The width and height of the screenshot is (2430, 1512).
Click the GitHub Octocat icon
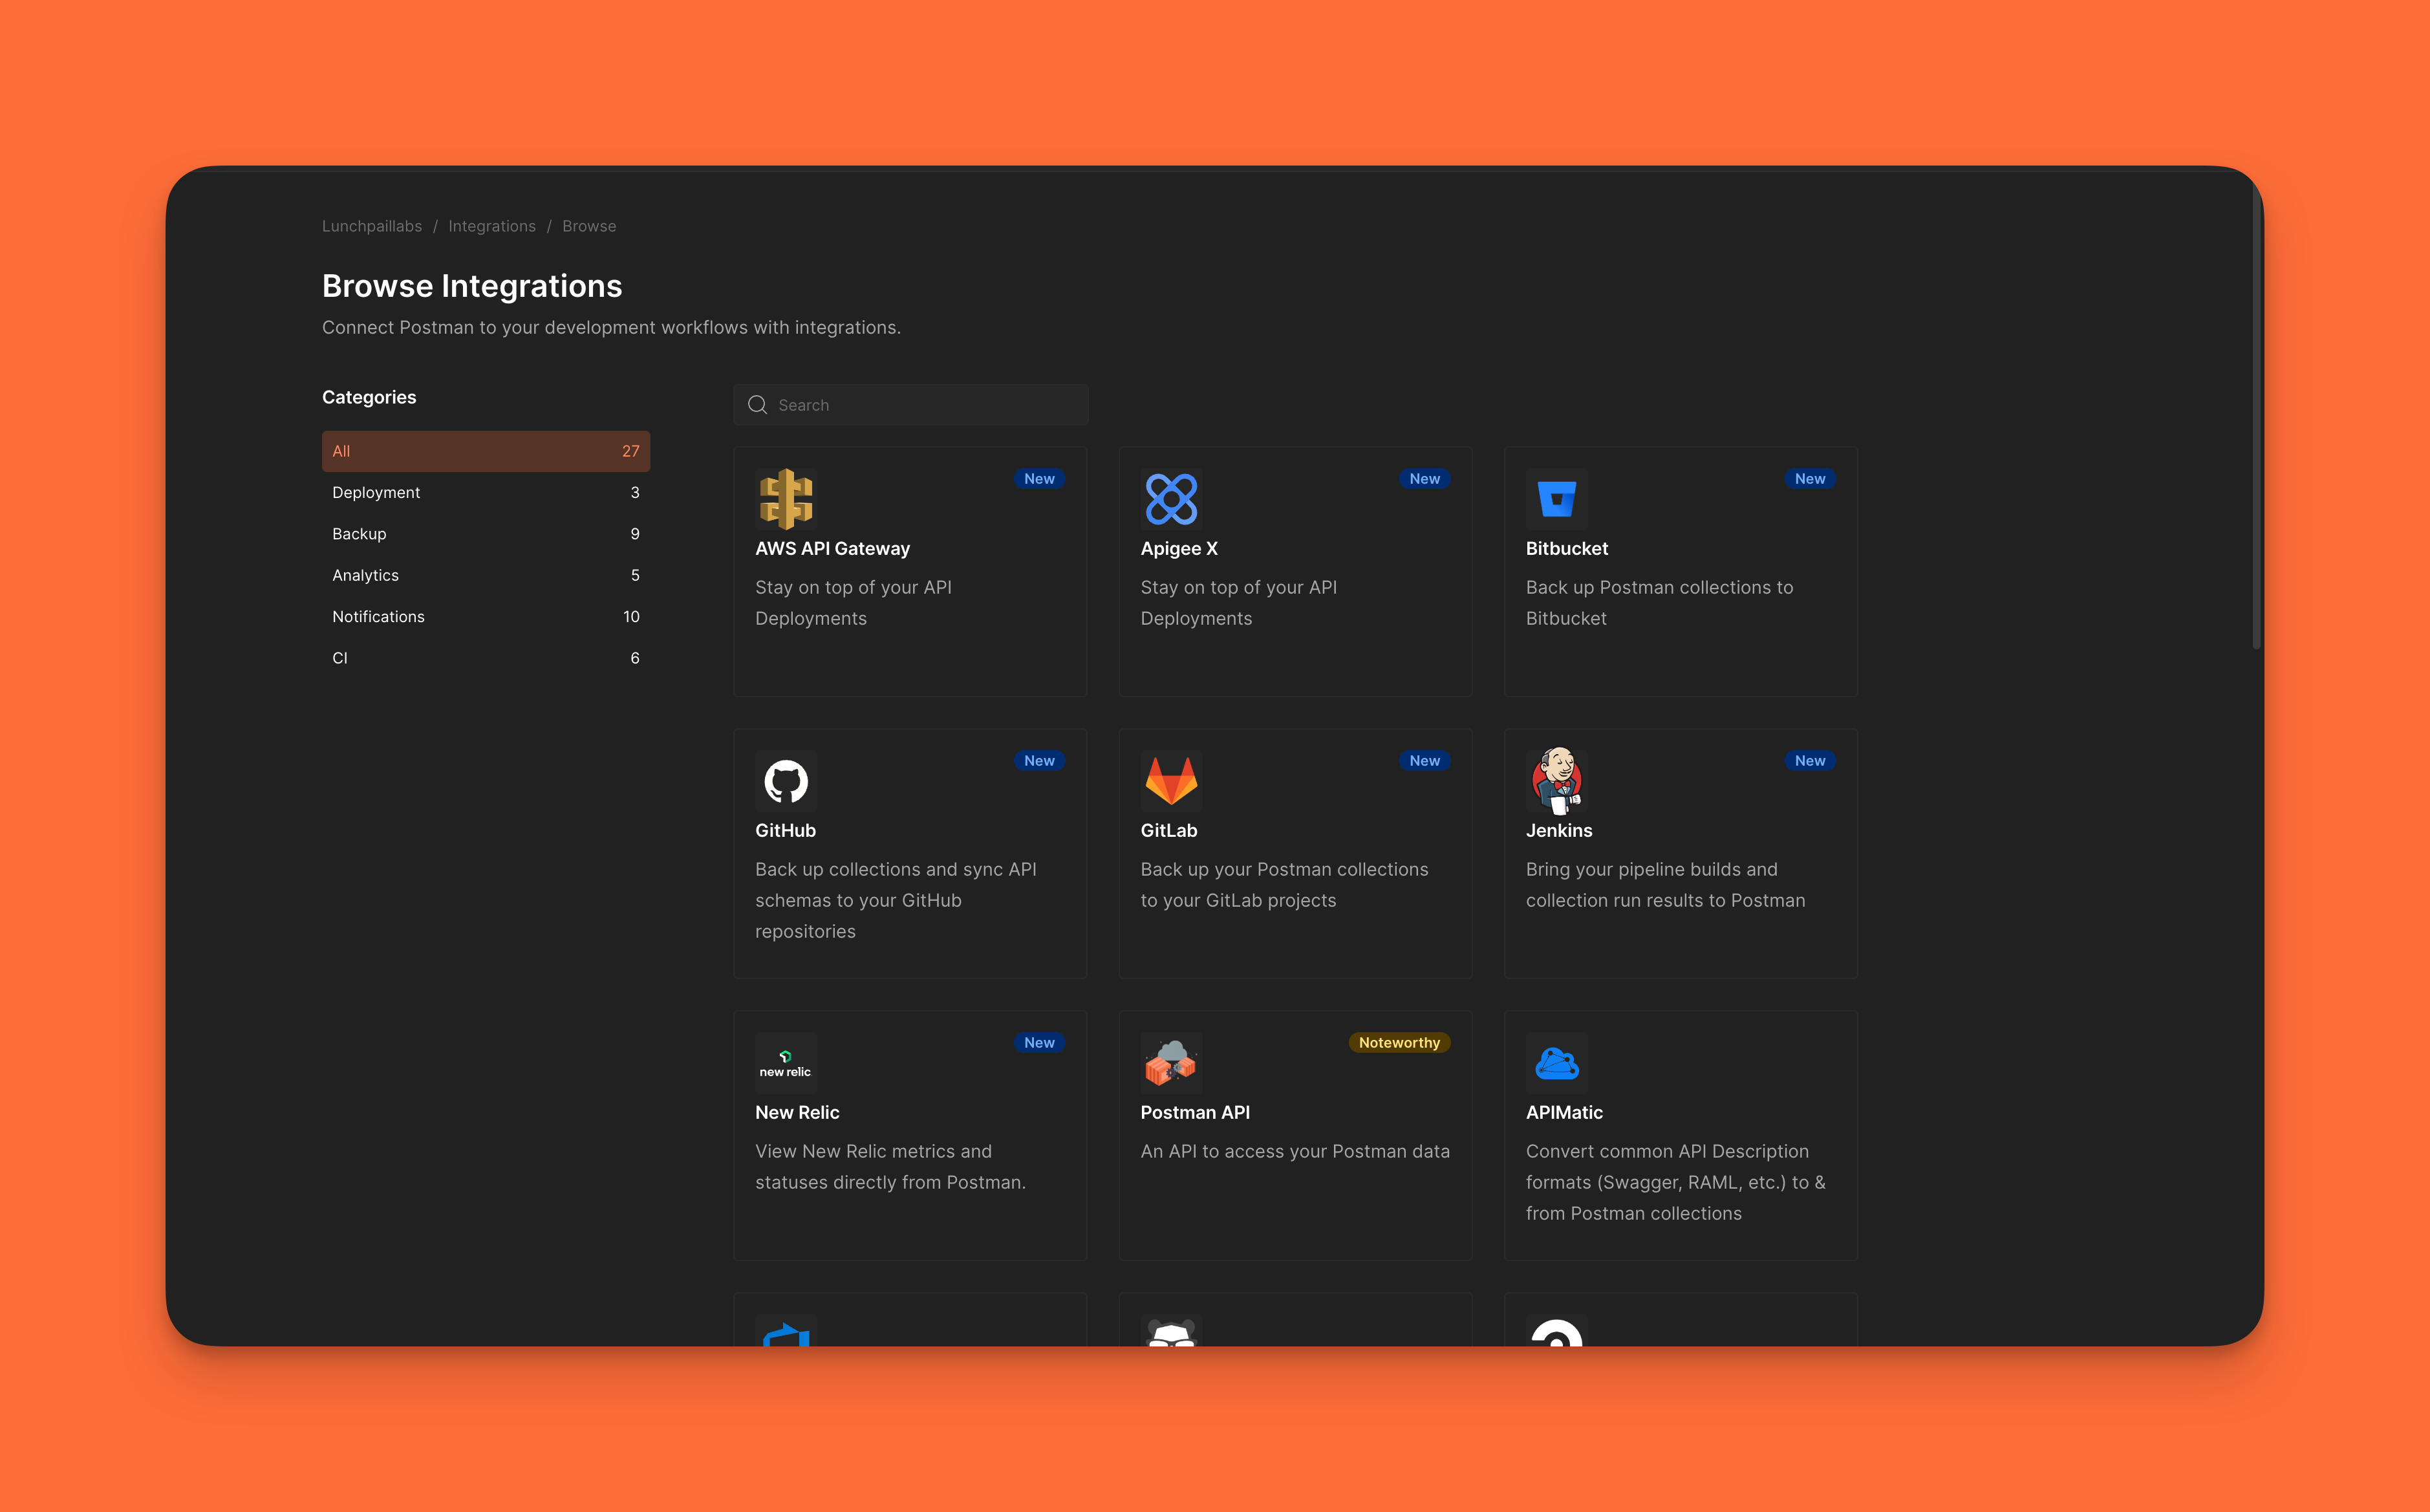tap(786, 780)
